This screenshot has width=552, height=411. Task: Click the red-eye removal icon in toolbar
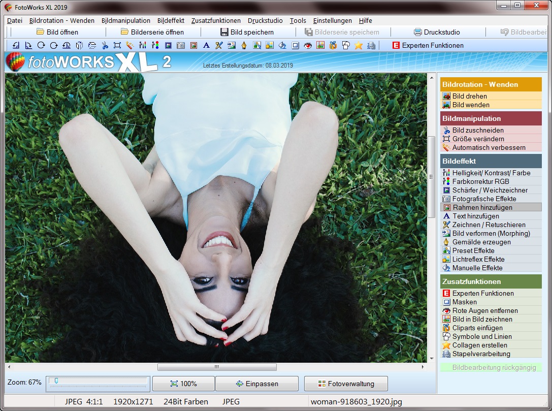[308, 45]
